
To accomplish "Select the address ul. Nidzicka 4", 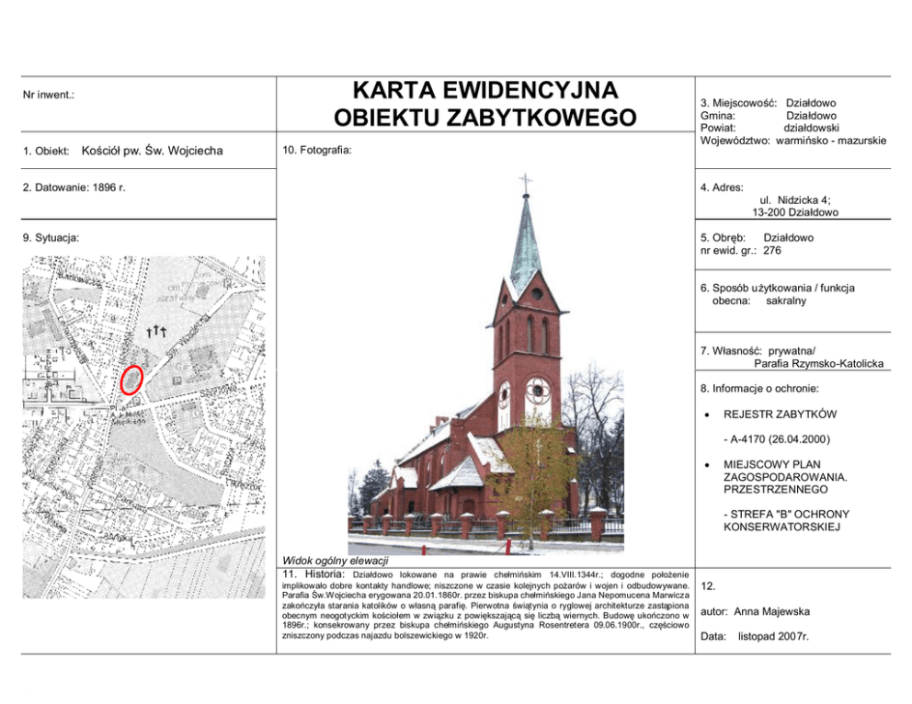I will (794, 199).
